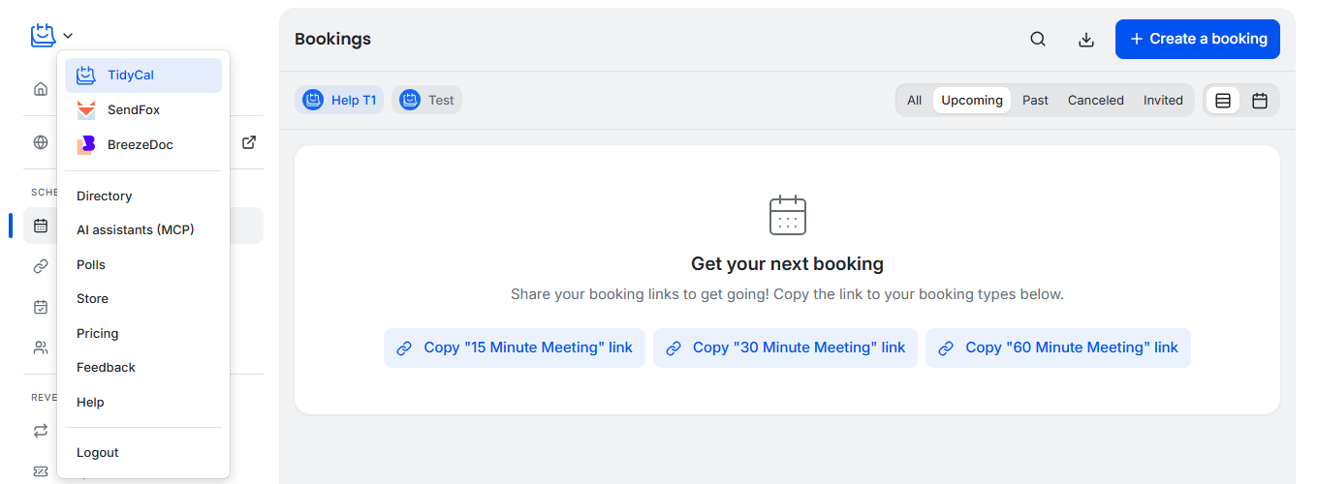Viewport: 1318px width, 484px height.
Task: Select the calendar Bookings icon in sidebar
Action: point(41,226)
